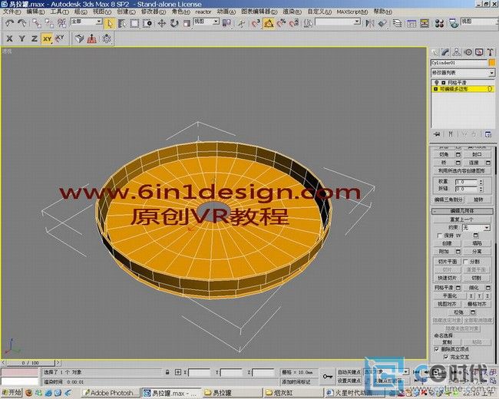Toggle lightbulb of top stack modifier
Image resolution: width=499 pixels, height=399 pixels.
[x=437, y=83]
